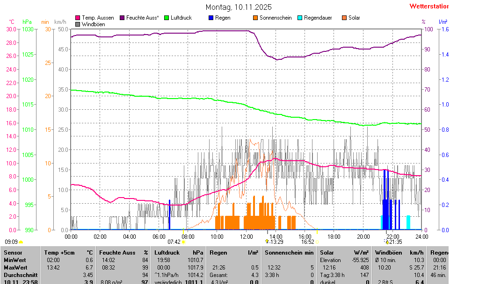The image size is (479, 284).
Task: Click the Sensor header in the table
Action: click(x=13, y=252)
